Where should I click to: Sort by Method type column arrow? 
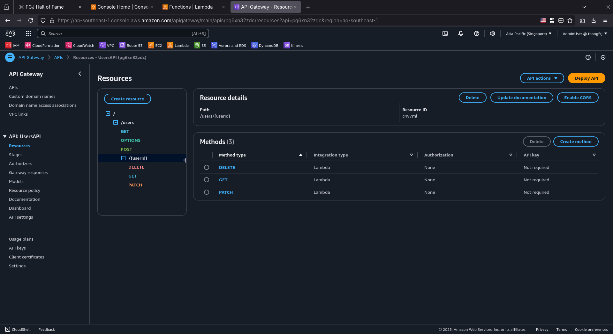300,155
